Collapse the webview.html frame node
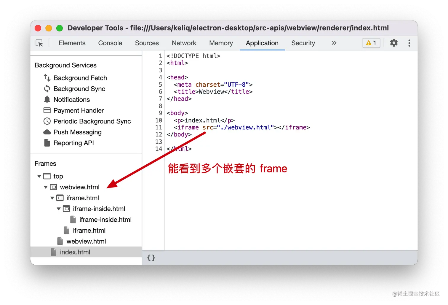This screenshot has width=448, height=305. 46,187
